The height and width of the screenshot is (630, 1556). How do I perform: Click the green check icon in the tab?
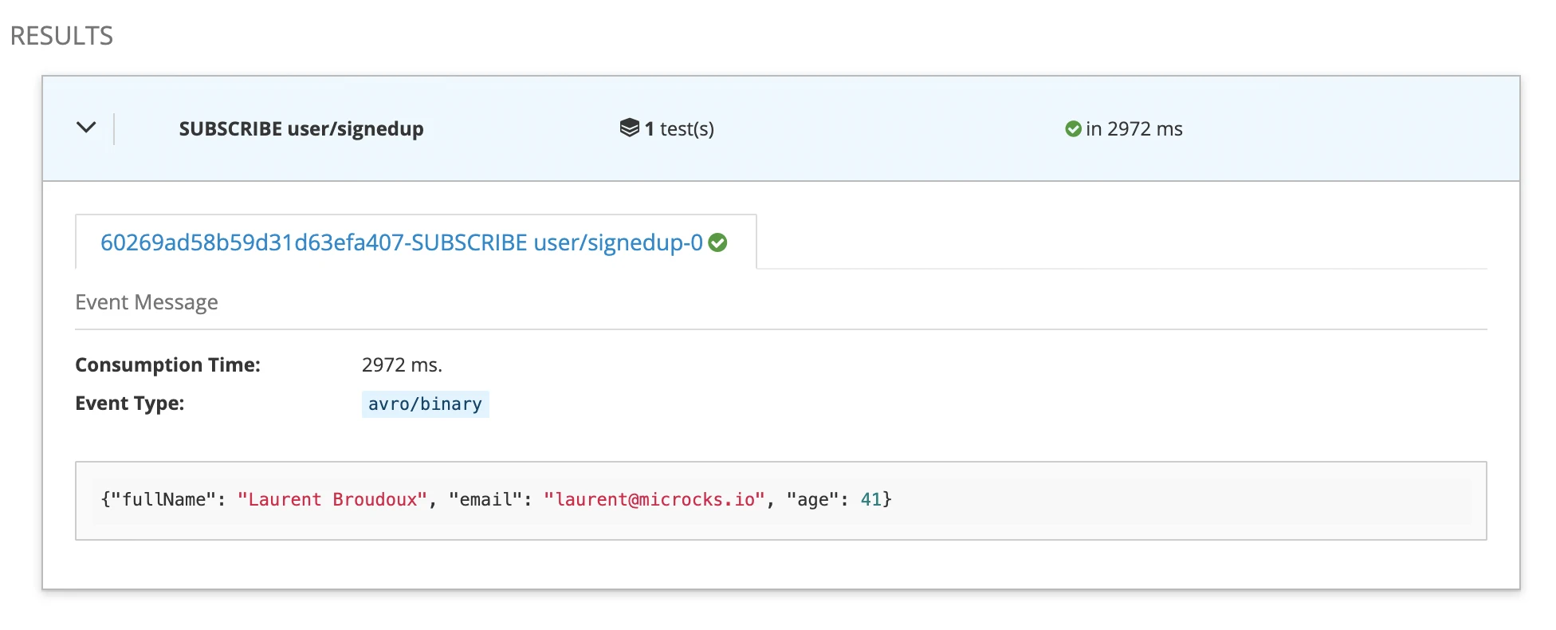point(717,242)
